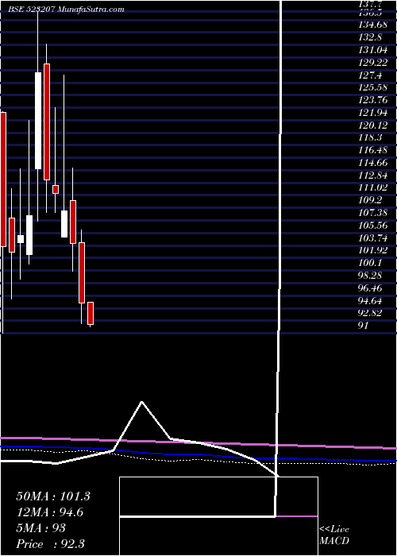This screenshot has height=556, width=397.
Task: Click the 94.64 price axis label
Action: click(x=371, y=301)
